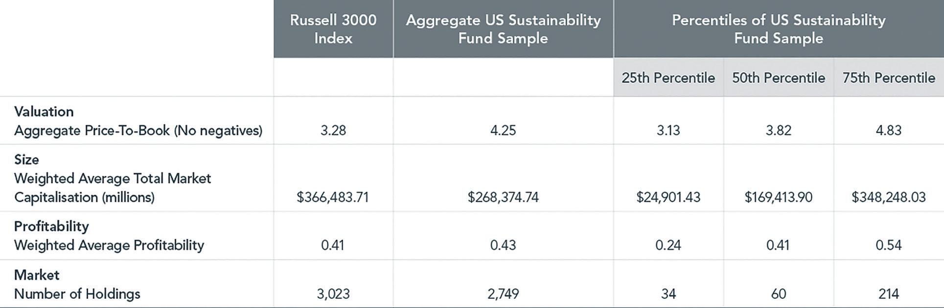The image size is (944, 308).
Task: Select the Russell 3000 price-to-book value 3.28
Action: [333, 130]
